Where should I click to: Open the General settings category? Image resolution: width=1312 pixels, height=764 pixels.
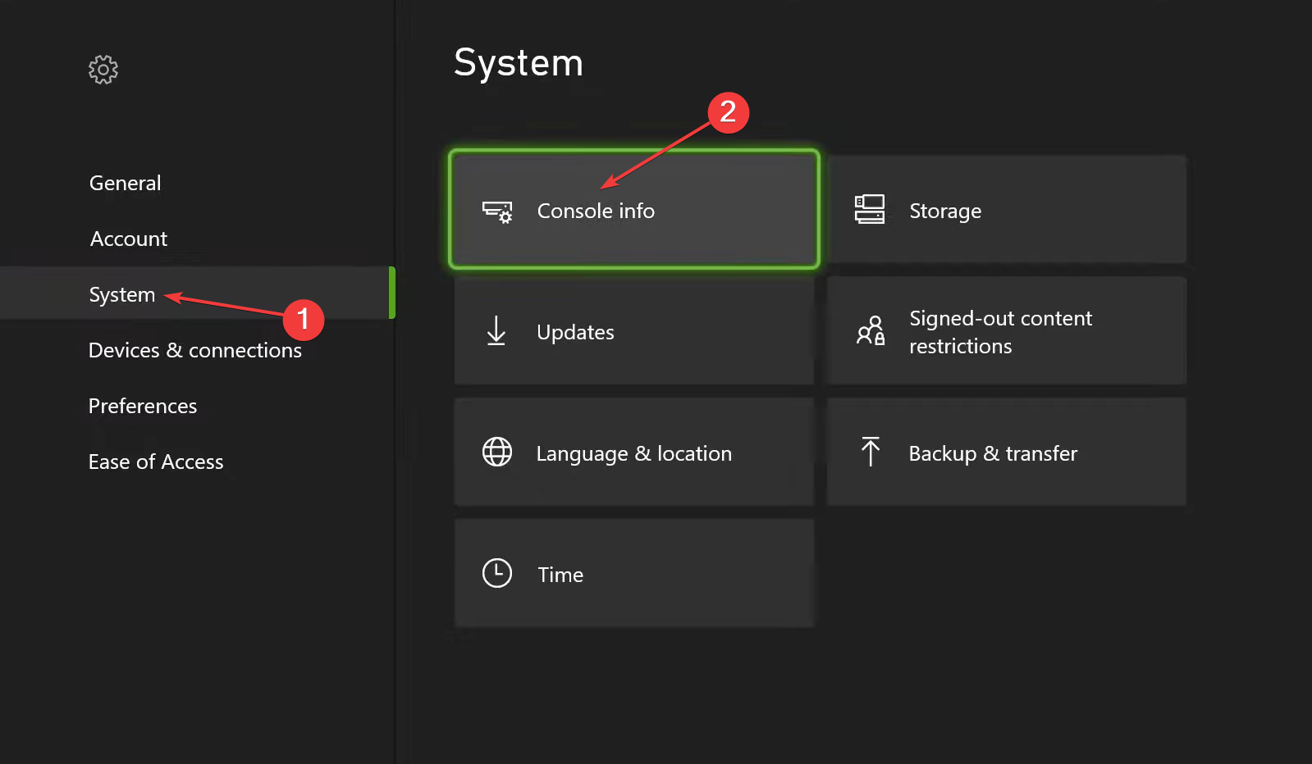point(126,183)
